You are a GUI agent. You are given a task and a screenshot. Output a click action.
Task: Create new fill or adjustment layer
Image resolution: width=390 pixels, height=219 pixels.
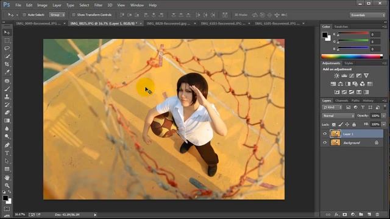(353, 214)
